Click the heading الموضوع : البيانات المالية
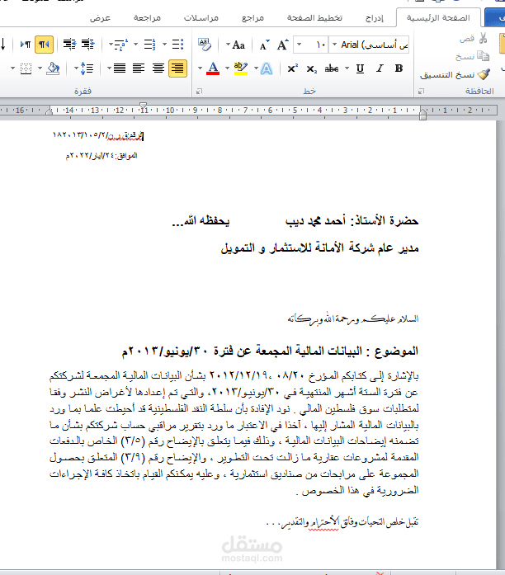The width and height of the screenshot is (505, 575). point(271,351)
